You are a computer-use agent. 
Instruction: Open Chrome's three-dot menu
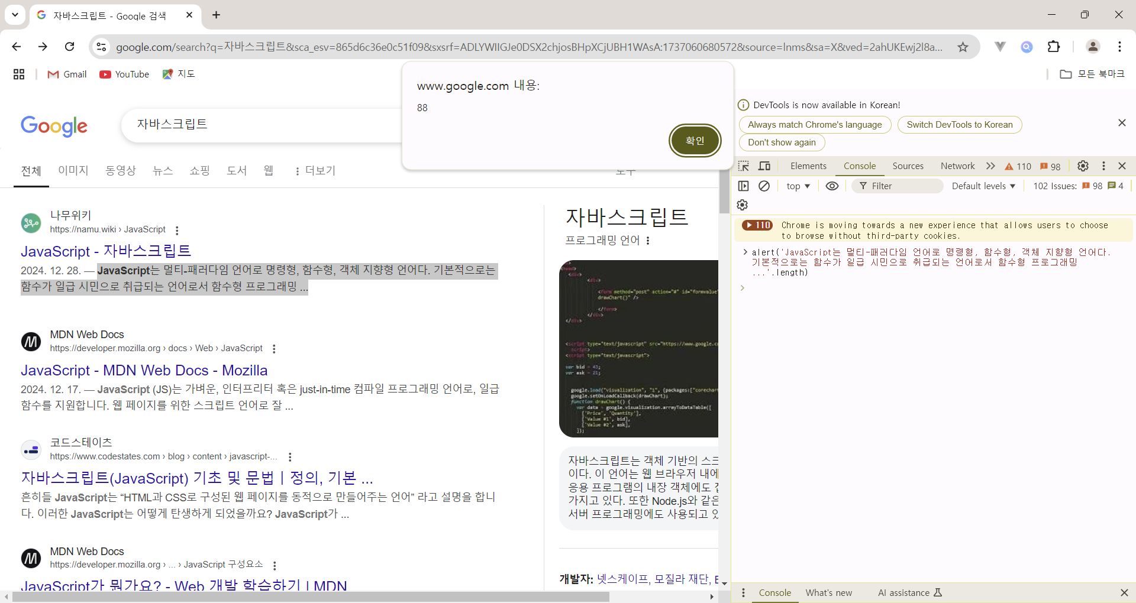coord(1119,47)
